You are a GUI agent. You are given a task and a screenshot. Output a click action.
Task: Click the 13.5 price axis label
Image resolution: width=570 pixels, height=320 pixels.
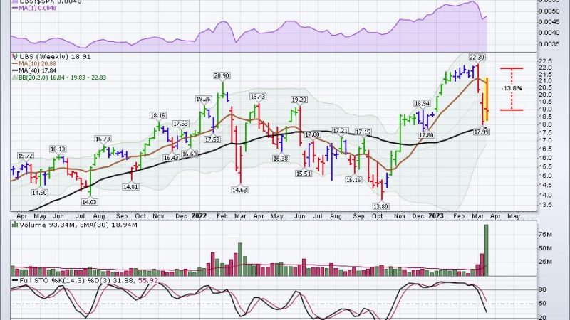point(545,205)
